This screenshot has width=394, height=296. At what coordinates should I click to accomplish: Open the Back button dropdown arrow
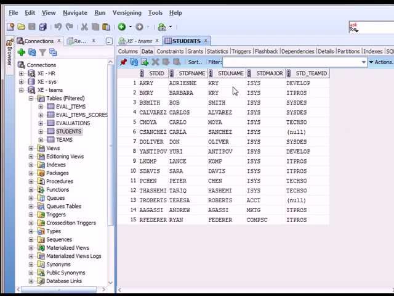click(x=131, y=27)
